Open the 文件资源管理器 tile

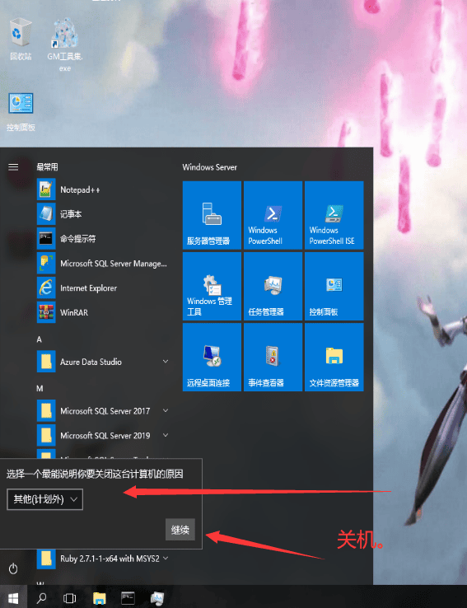pos(334,357)
